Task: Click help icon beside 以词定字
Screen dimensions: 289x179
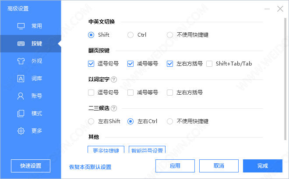Action: tap(114, 79)
